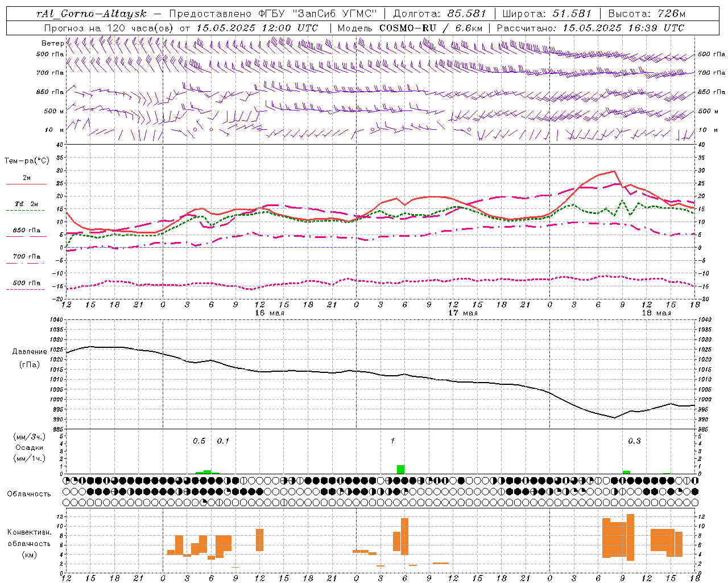Viewport: 728px width, 583px height.
Task: Click the 16 мая date label under the temperature chart
Action: pos(269,313)
